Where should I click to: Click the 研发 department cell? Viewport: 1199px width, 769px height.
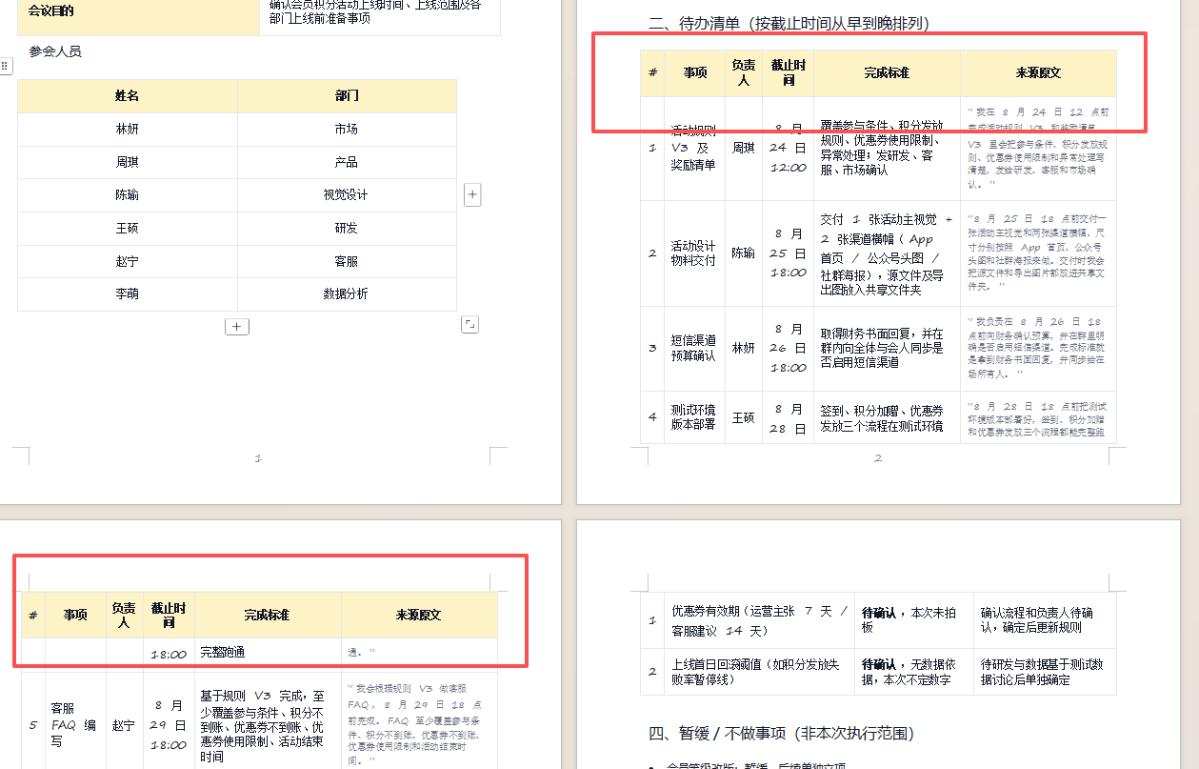(x=347, y=229)
